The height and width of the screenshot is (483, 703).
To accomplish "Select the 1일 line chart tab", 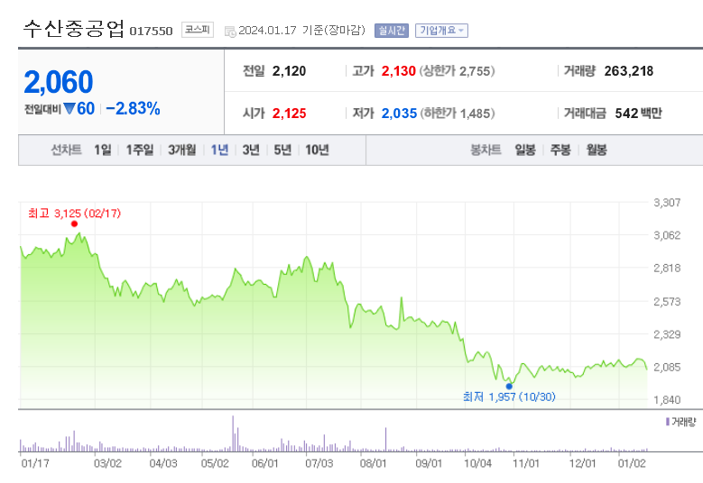I will 103,150.
